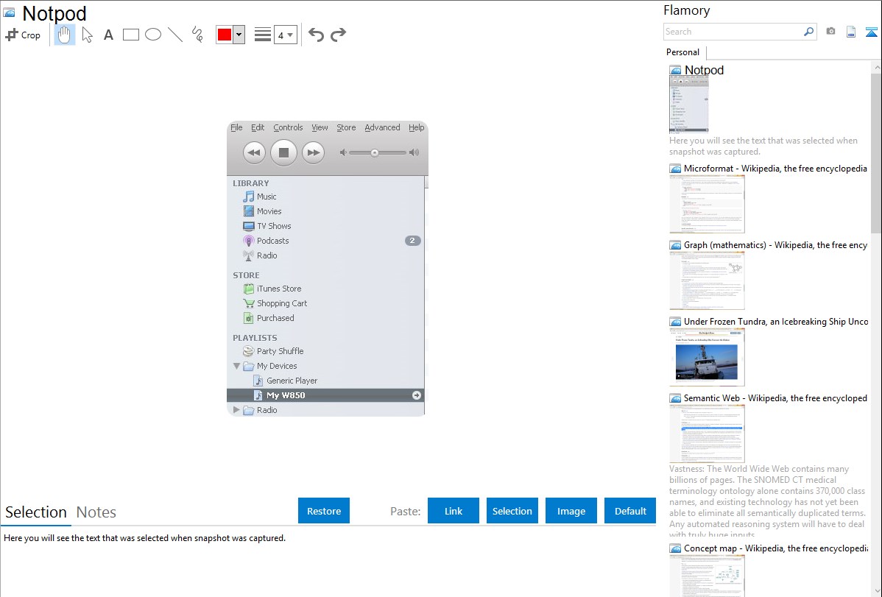Click the Paste Default button

(x=630, y=511)
